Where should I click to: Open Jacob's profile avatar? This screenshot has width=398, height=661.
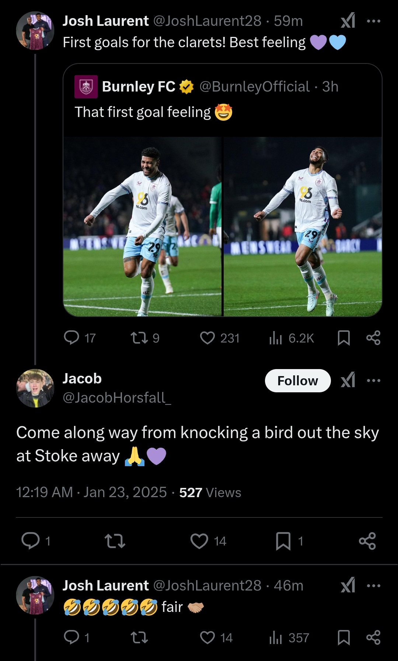pyautogui.click(x=35, y=388)
